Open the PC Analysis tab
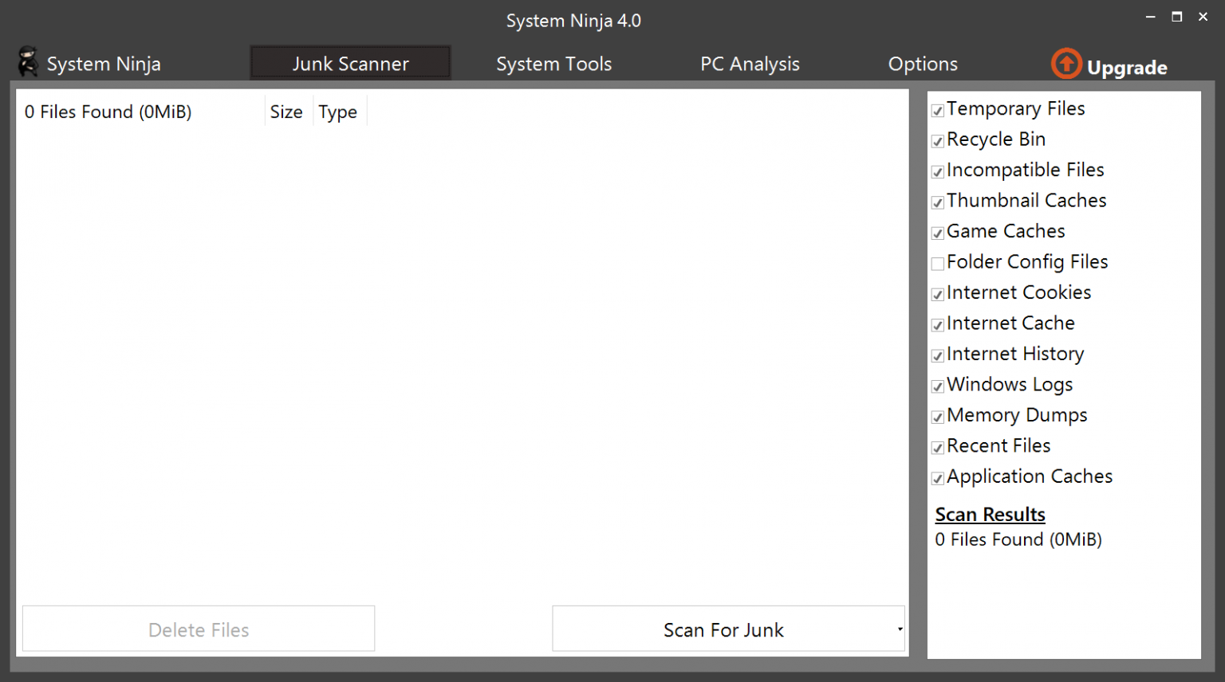This screenshot has height=682, width=1225. [750, 63]
